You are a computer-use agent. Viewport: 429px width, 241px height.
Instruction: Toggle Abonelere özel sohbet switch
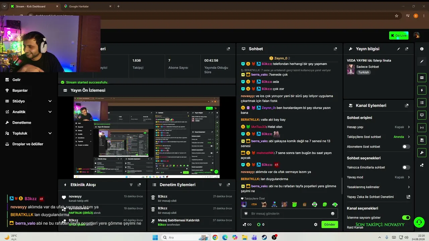406,147
